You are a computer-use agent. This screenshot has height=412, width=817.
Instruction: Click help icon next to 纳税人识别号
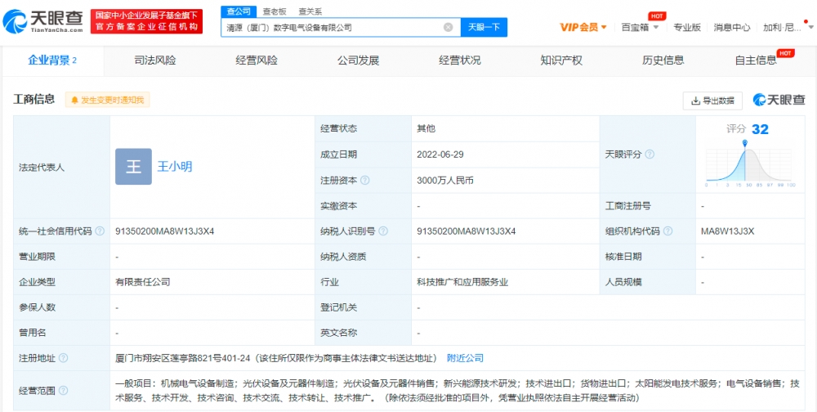382,231
